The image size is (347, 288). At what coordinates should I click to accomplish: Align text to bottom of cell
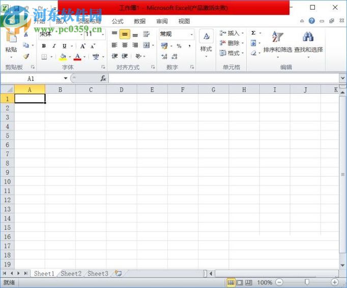[x=135, y=35]
